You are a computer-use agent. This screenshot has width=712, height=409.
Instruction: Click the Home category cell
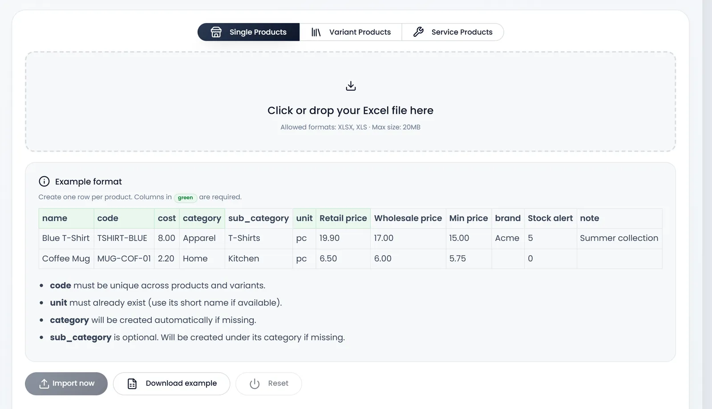click(202, 259)
